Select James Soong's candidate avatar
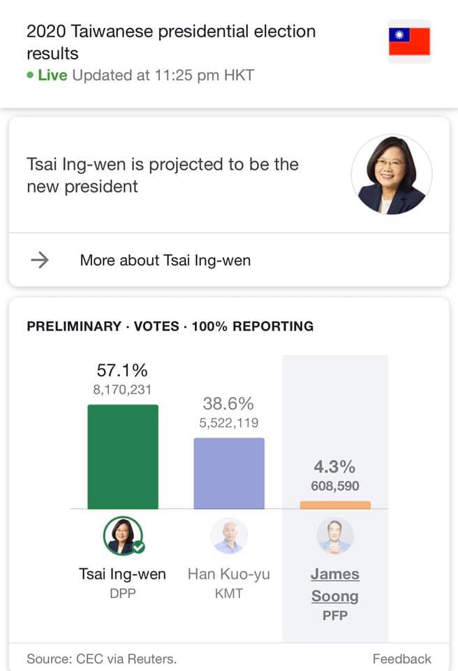458x671 pixels. click(335, 536)
